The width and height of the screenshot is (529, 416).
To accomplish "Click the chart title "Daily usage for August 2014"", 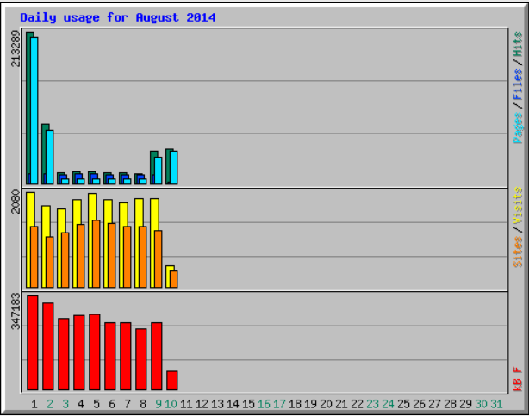I will [118, 17].
